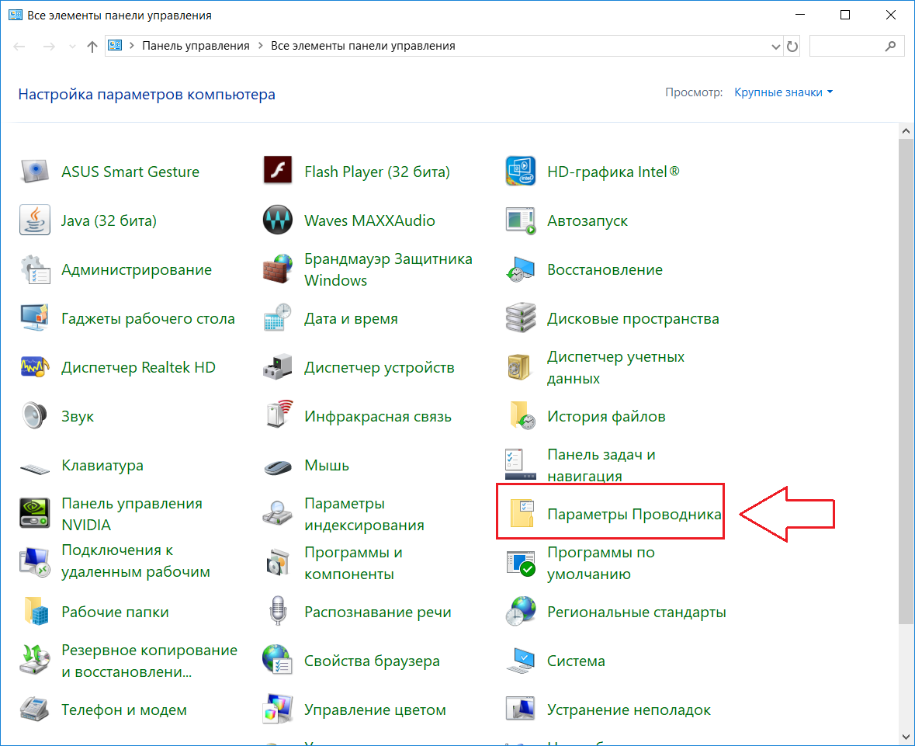The height and width of the screenshot is (746, 915).
Task: Open the Панель управления NVIDIA icon
Action: pyautogui.click(x=35, y=514)
